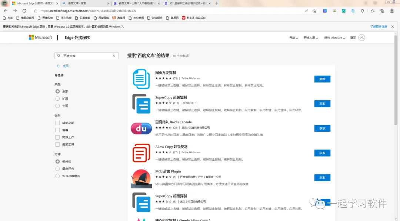
Task: Click the browser forward arrow
Action: click(15, 11)
